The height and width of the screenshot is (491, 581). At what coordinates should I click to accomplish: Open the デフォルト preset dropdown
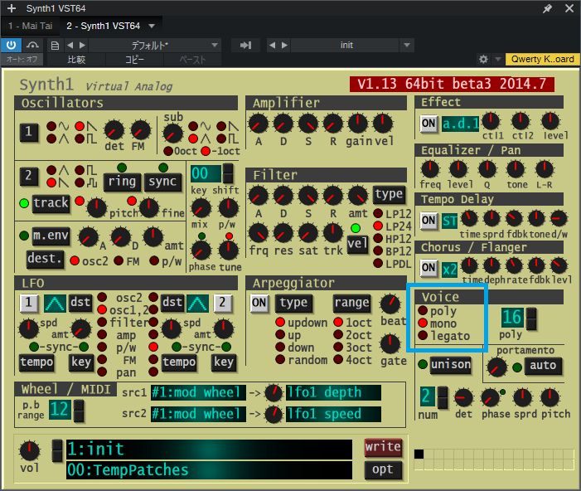click(154, 45)
